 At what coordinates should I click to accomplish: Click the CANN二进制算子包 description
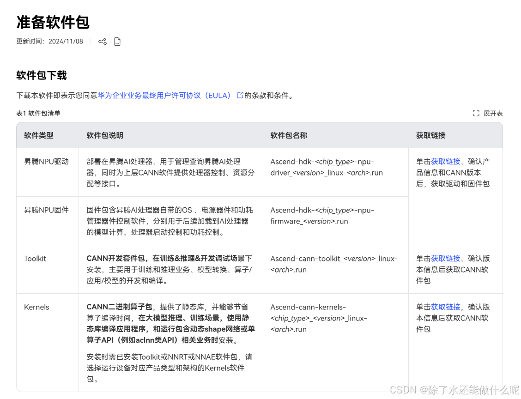[x=170, y=324]
